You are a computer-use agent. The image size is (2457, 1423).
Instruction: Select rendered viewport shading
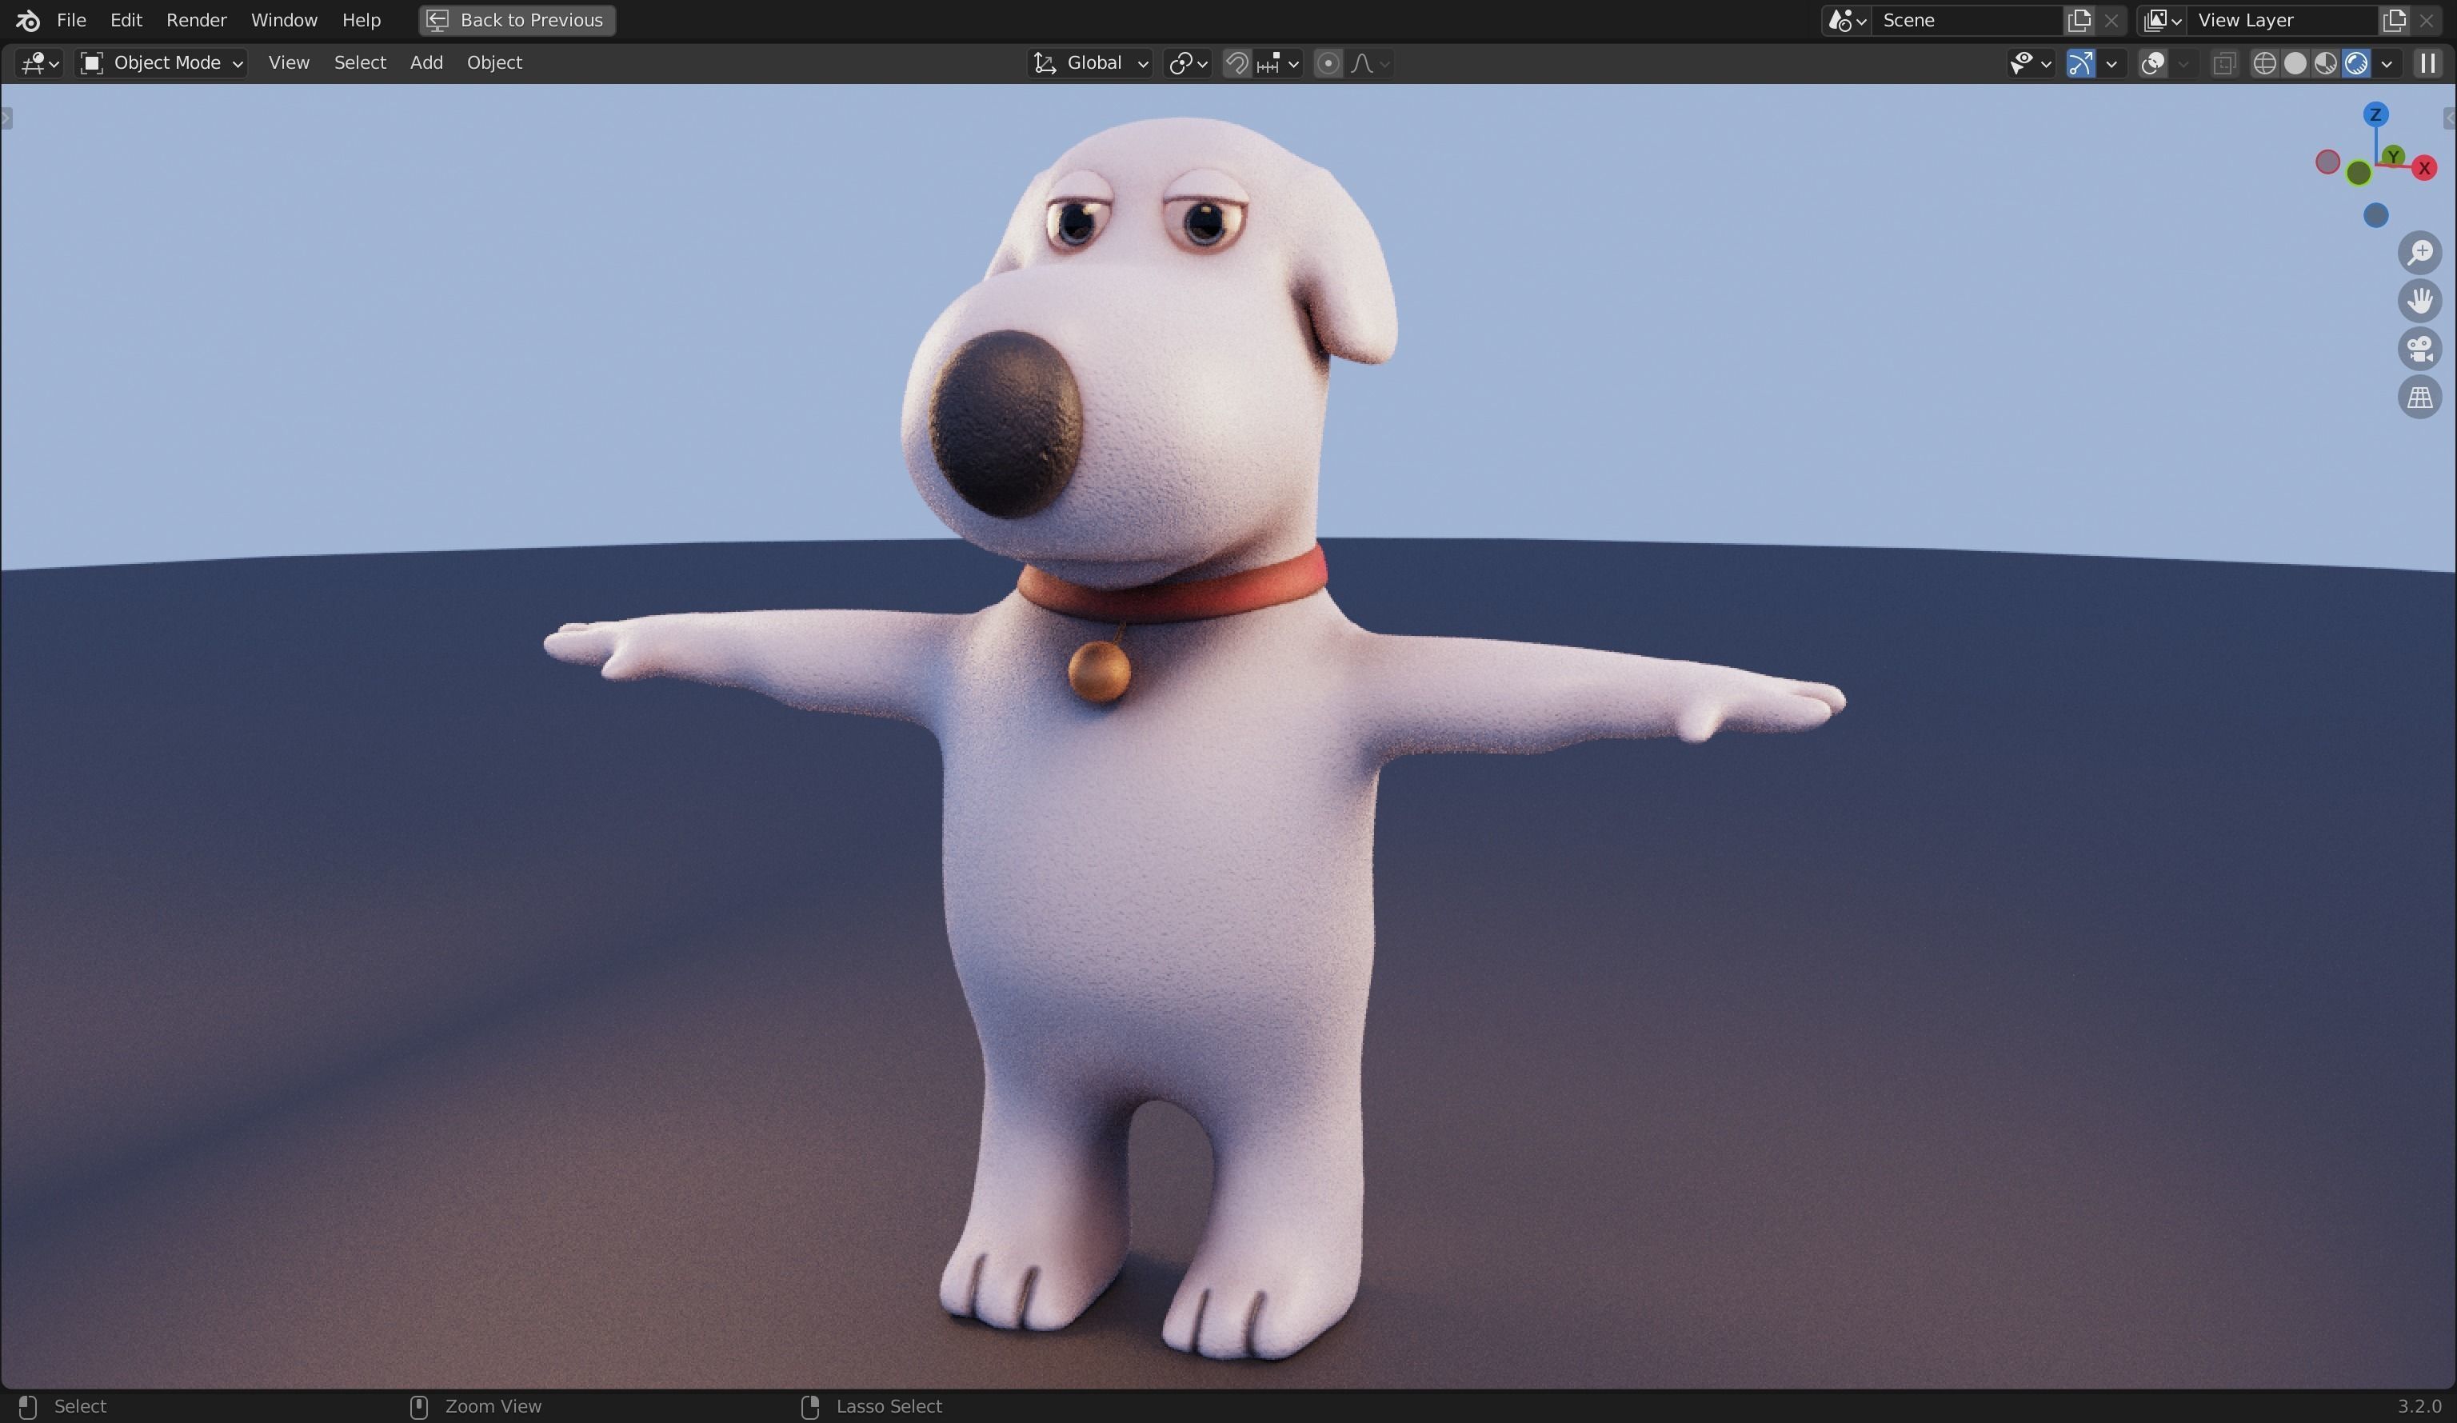tap(2355, 63)
